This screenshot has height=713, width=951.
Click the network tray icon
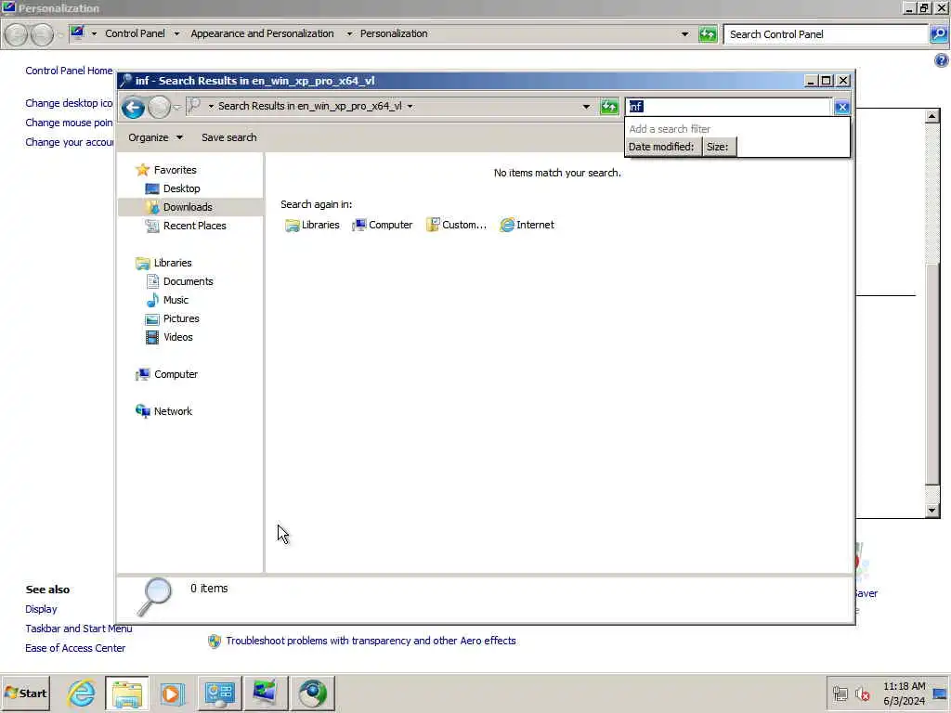840,694
